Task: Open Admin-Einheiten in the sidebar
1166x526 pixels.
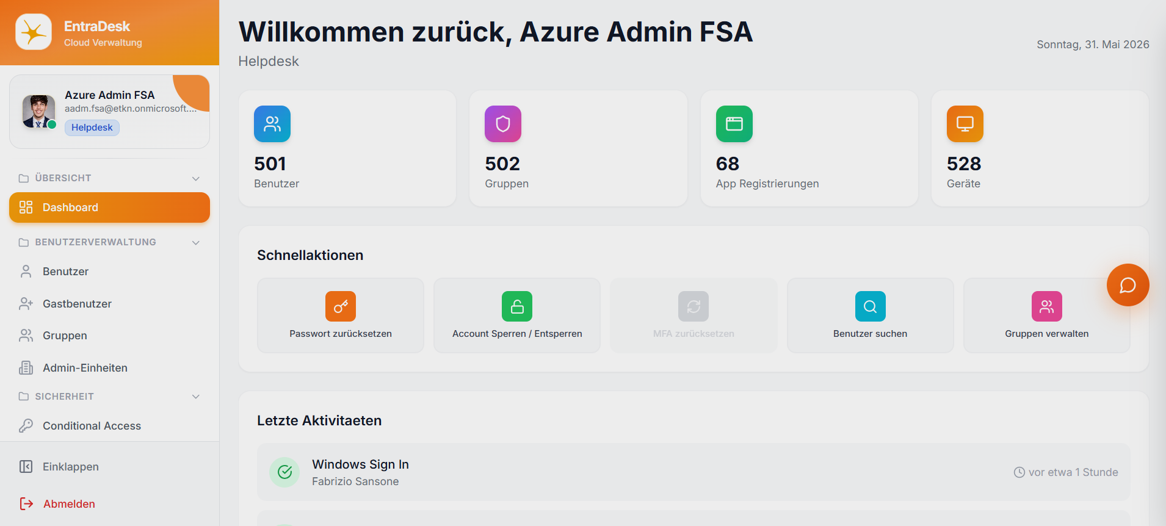Action: [x=109, y=368]
